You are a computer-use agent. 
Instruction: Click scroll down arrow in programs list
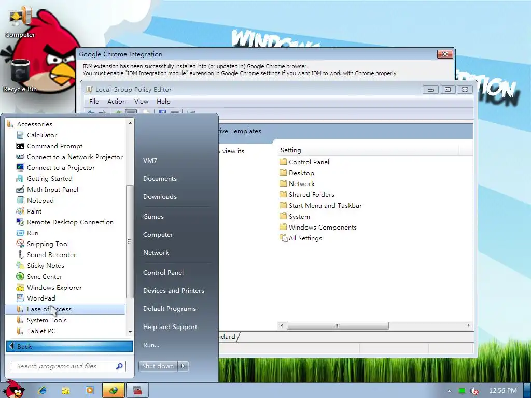click(x=130, y=332)
